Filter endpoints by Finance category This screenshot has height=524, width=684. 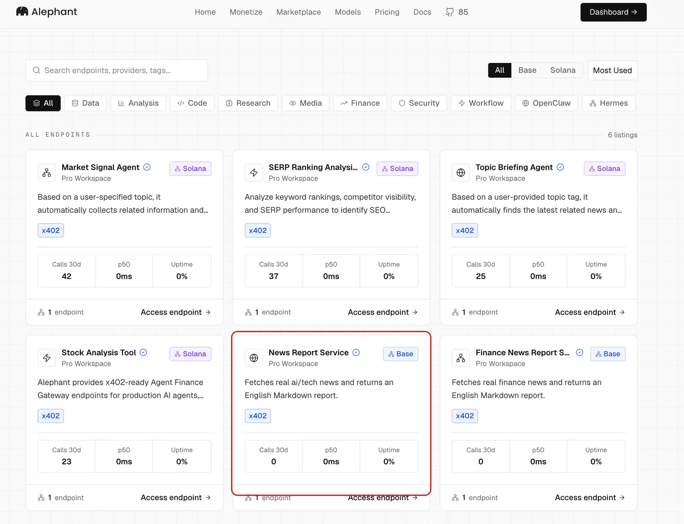pyautogui.click(x=360, y=103)
